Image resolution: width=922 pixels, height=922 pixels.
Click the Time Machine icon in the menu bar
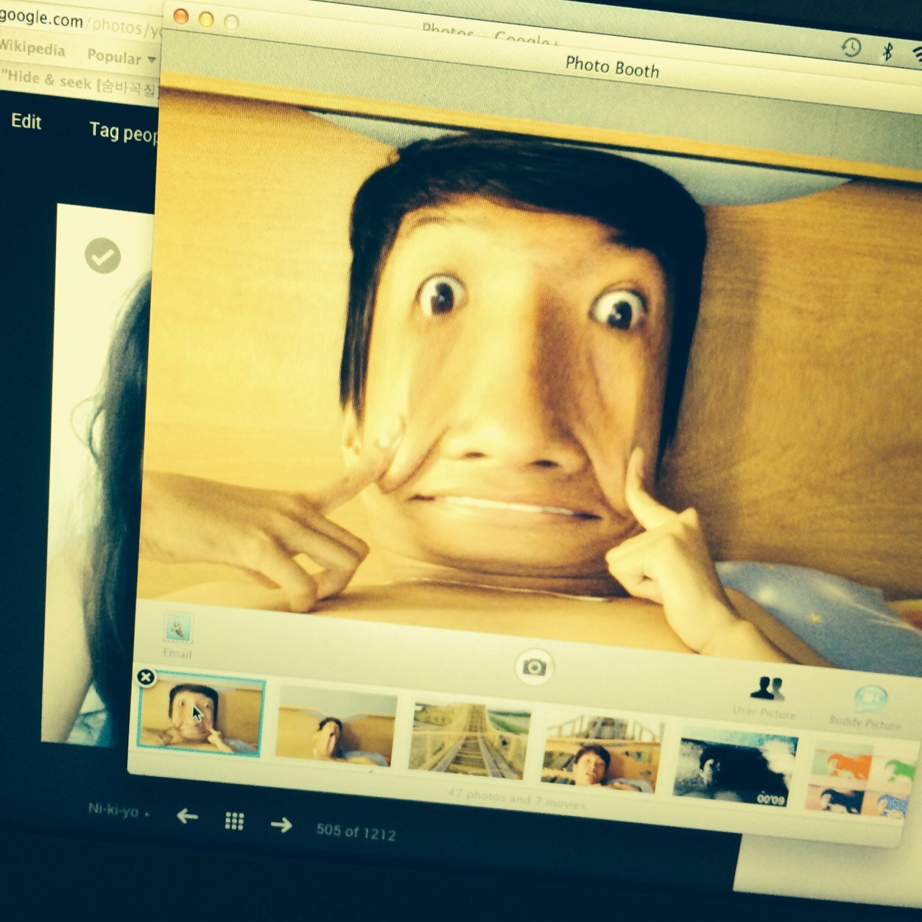point(851,49)
